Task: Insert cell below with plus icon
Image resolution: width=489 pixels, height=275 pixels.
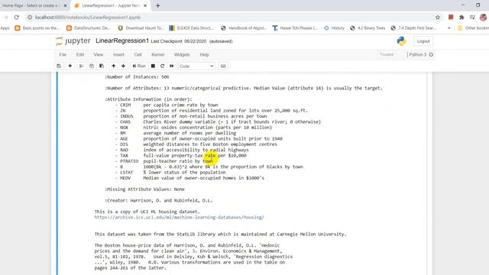Action: point(70,66)
